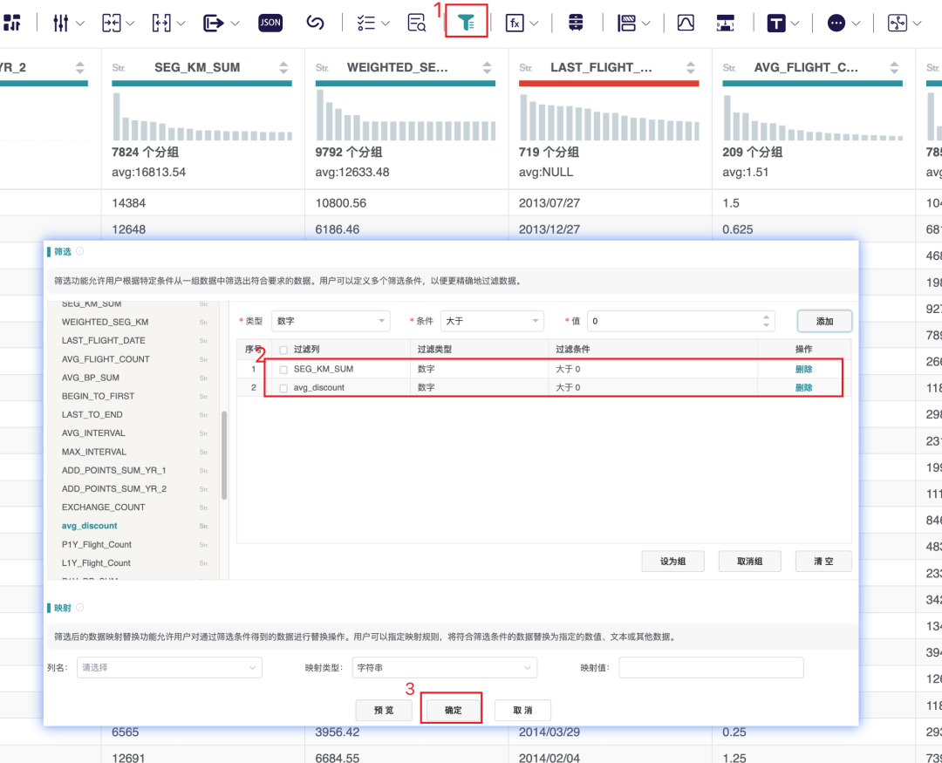Select EXCHANGE_COUNT in the column list

pyautogui.click(x=103, y=508)
